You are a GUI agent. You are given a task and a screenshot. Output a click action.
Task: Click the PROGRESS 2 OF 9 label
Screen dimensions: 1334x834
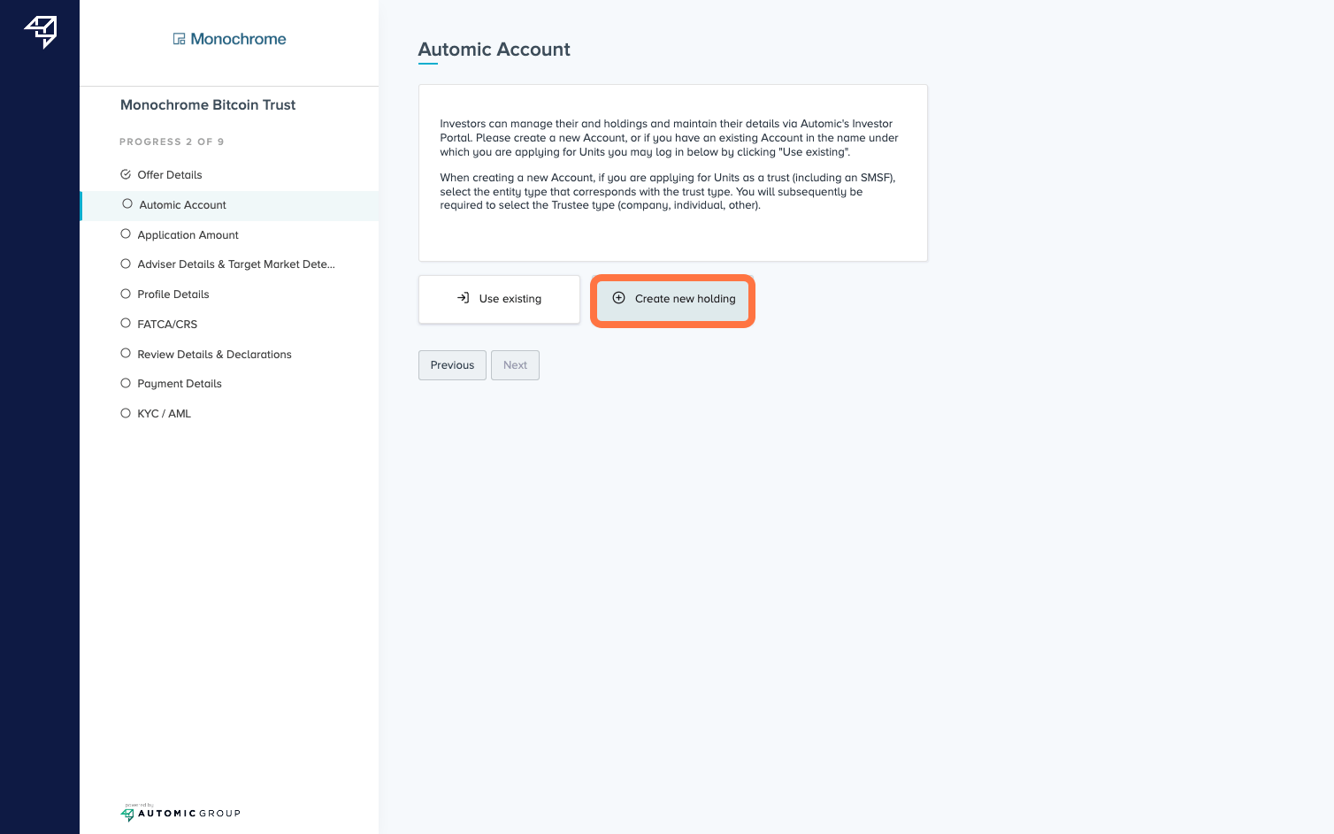click(x=172, y=142)
